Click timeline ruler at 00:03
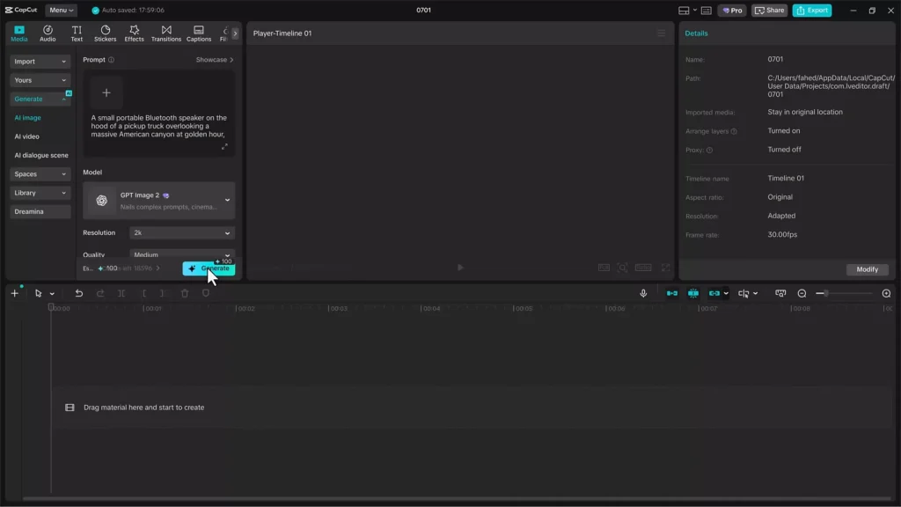 338,309
